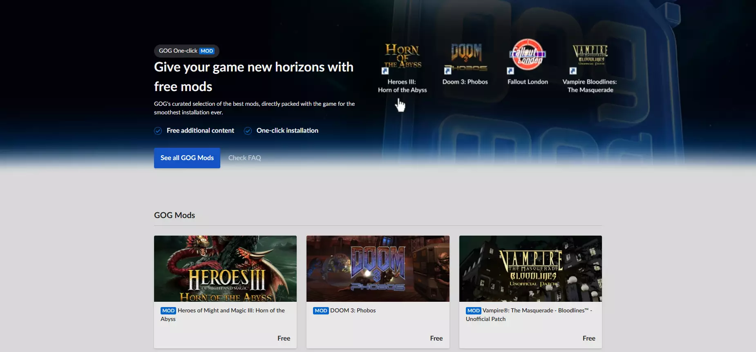This screenshot has height=352, width=756.
Task: Click the Doom 3: Phobos shortcut label
Action: (465, 82)
